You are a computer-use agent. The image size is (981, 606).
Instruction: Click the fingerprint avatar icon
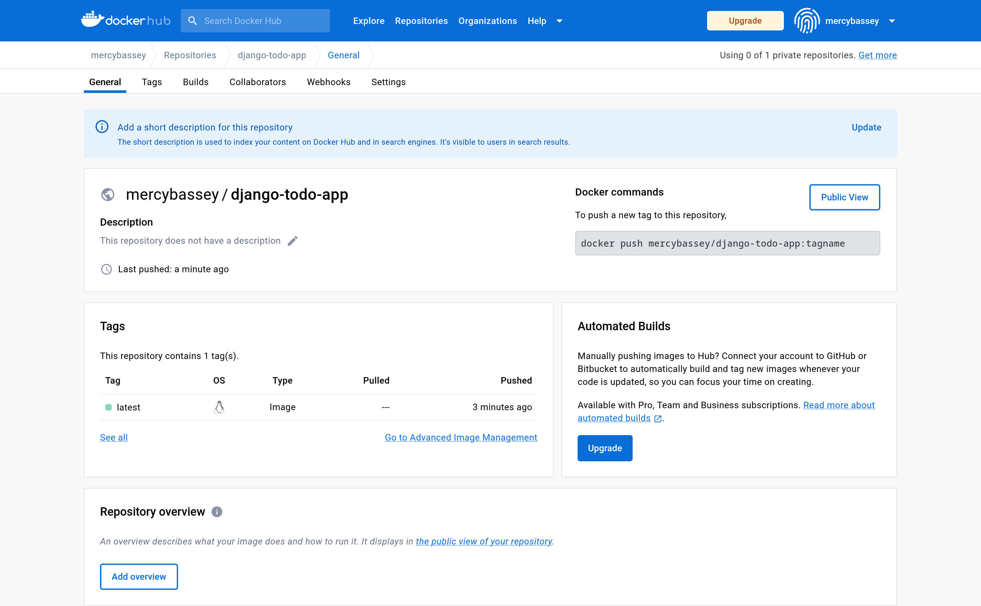807,20
